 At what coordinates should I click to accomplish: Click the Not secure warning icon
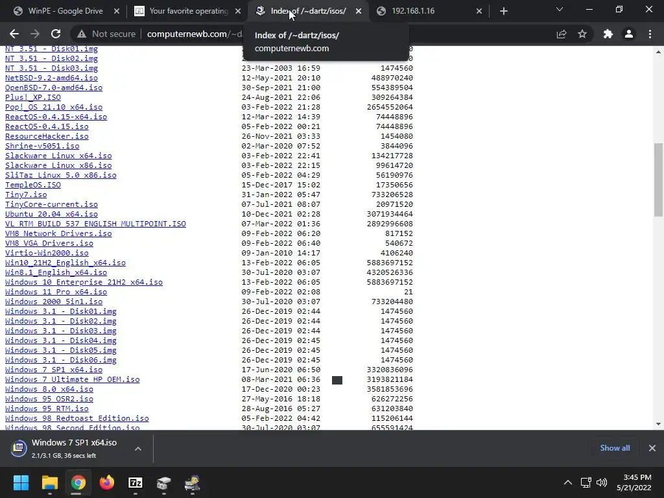(x=82, y=34)
